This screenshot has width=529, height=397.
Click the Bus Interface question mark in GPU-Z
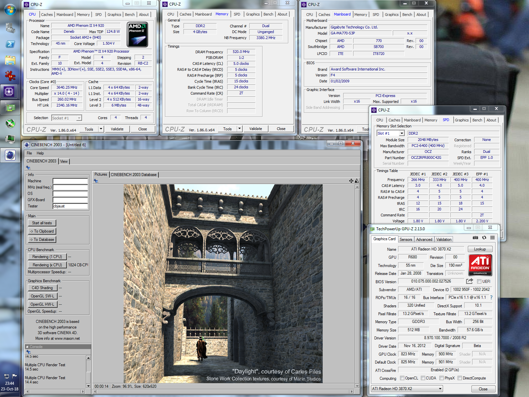click(x=491, y=297)
